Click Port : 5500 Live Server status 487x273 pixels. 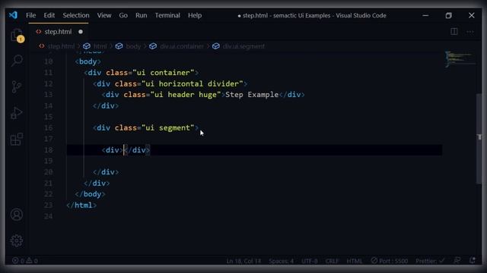(390, 261)
